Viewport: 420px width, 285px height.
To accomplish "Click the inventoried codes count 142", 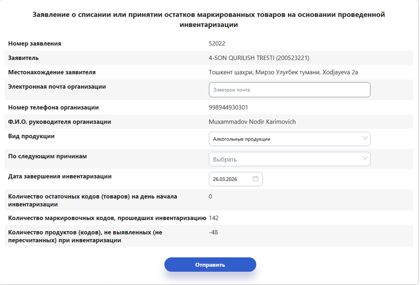I will pos(213,218).
